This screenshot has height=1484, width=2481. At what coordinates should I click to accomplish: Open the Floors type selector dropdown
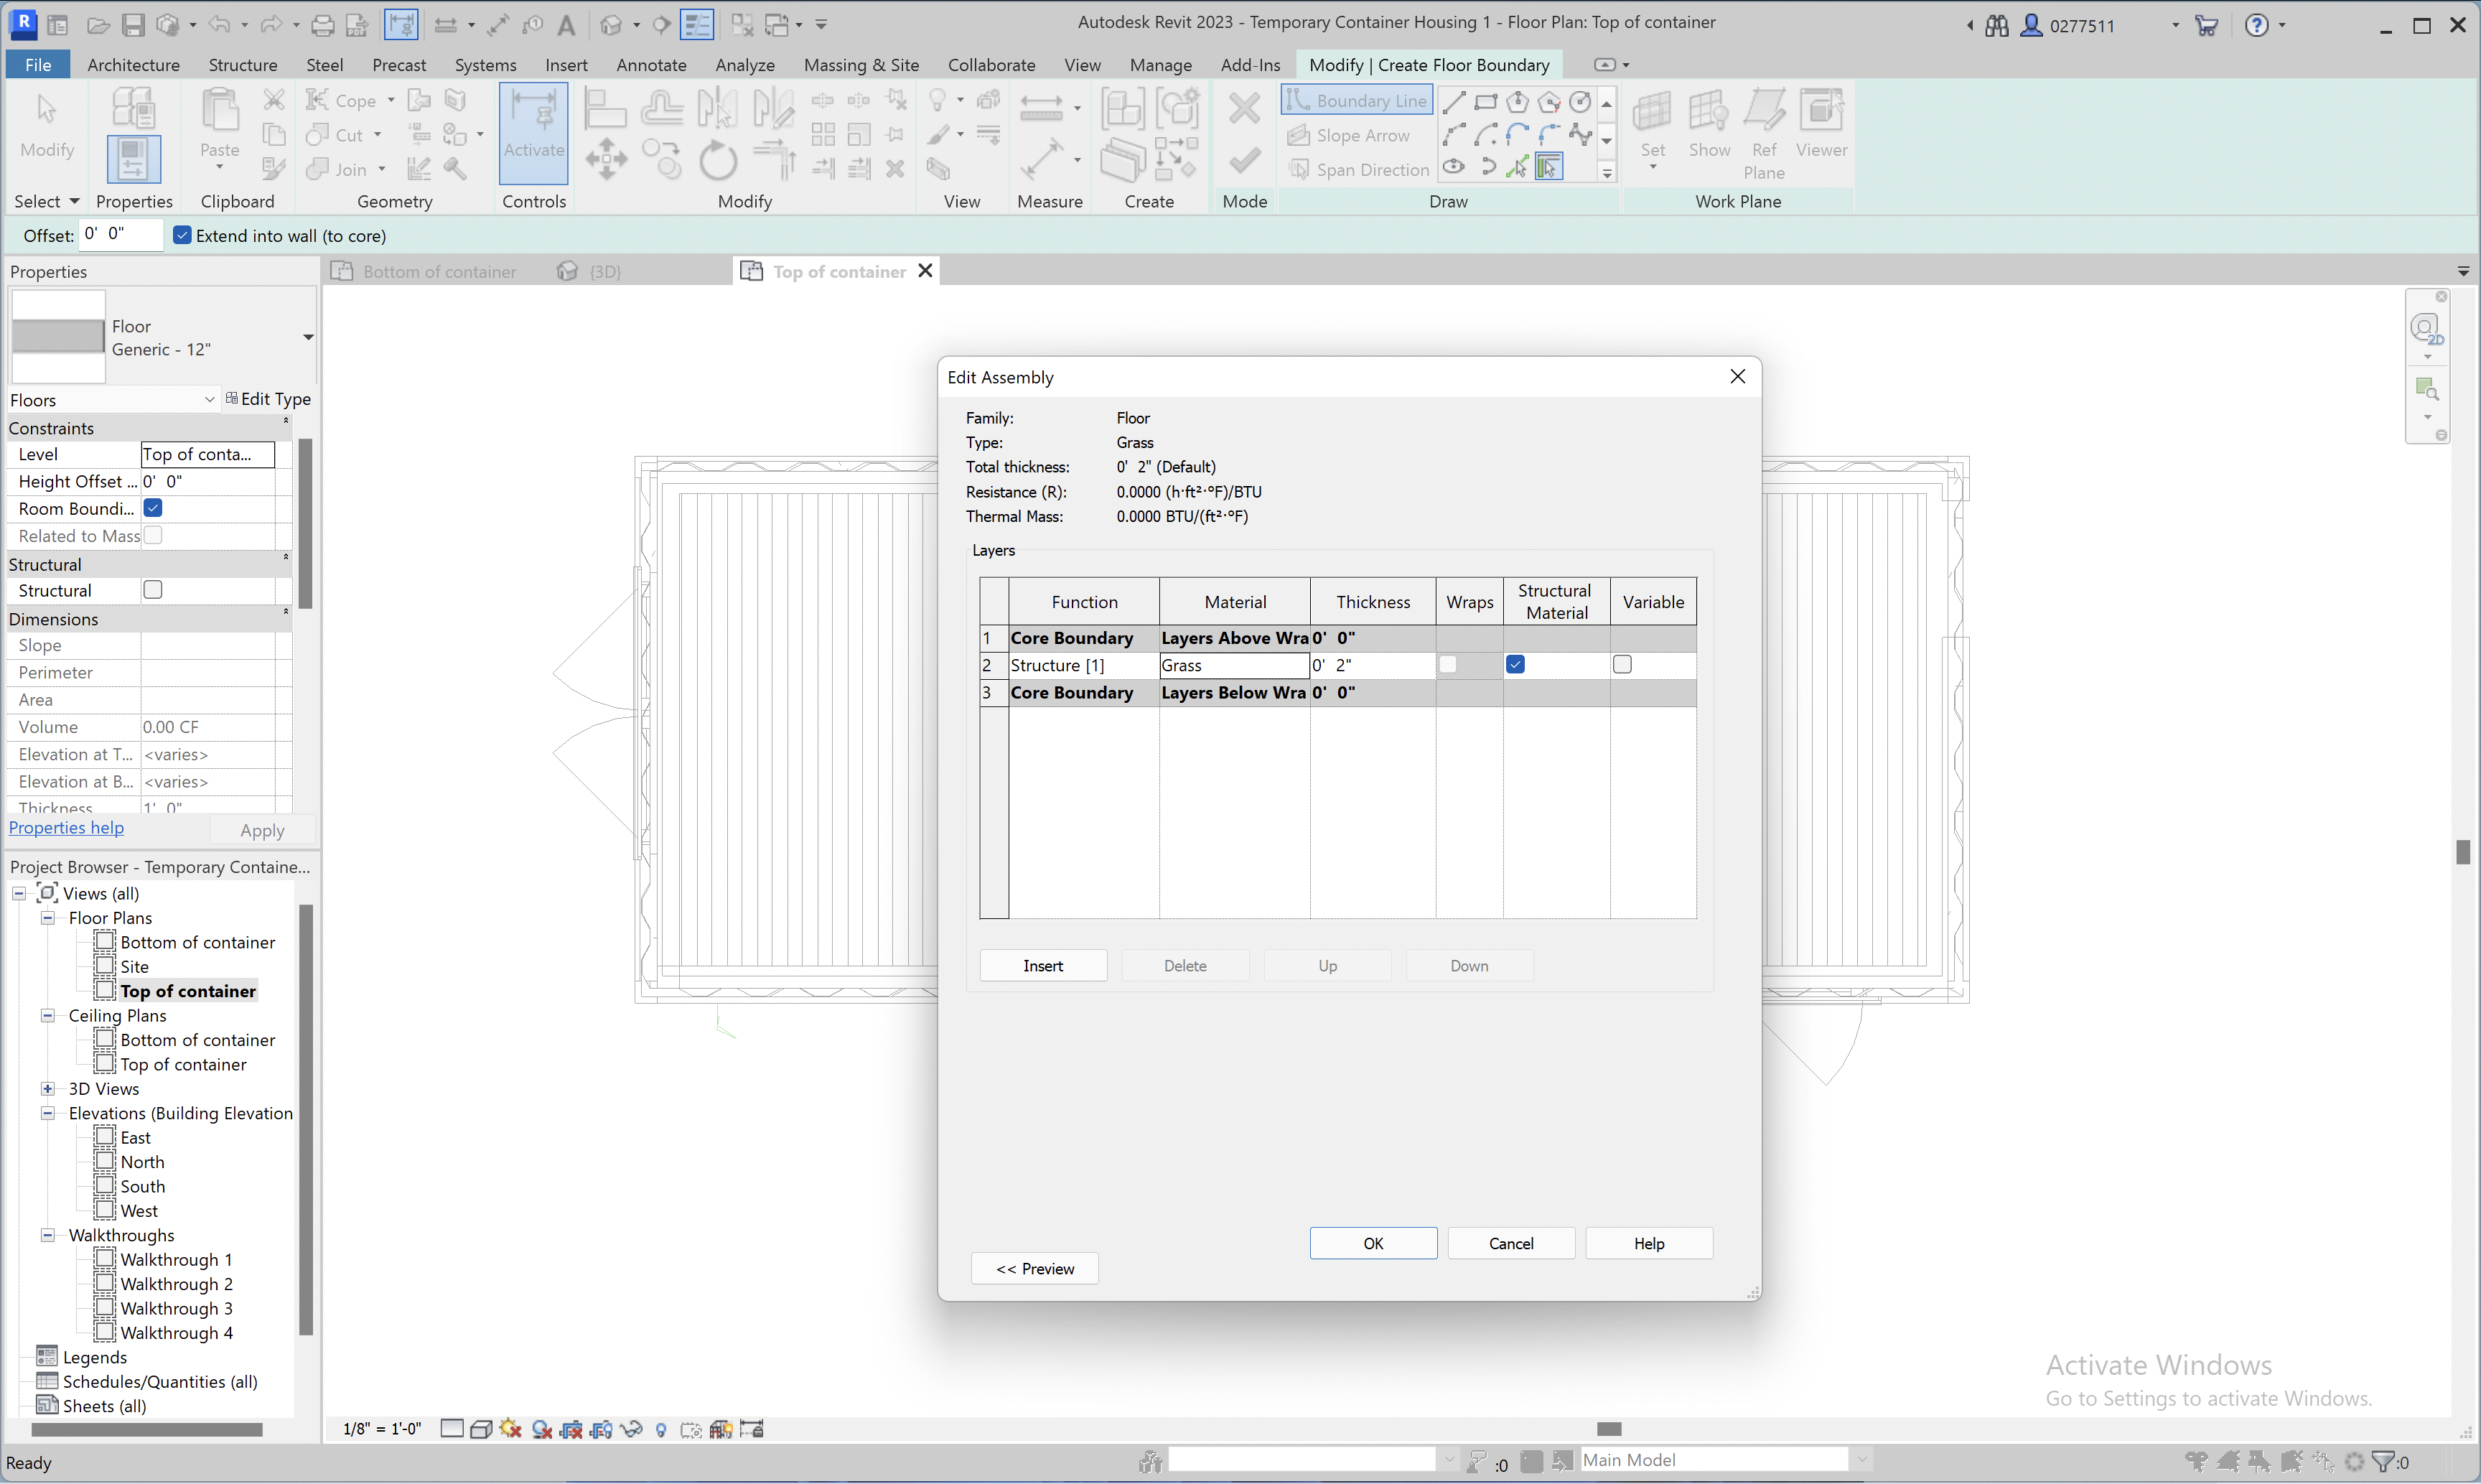point(208,399)
